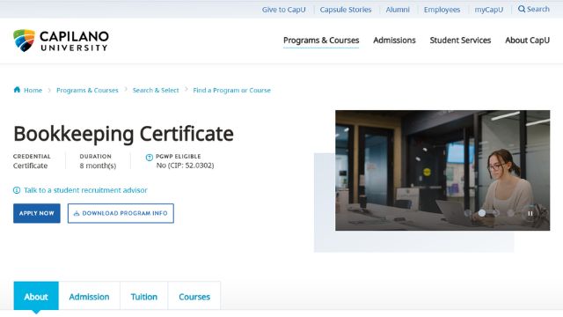
Task: Switch to the Courses tab
Action: coord(194,296)
